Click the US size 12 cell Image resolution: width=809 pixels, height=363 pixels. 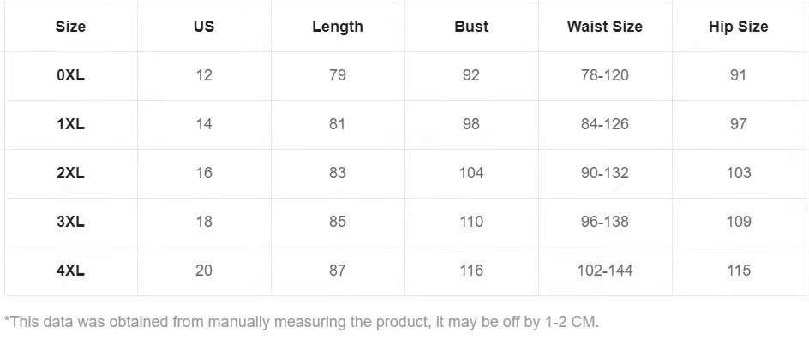204,75
